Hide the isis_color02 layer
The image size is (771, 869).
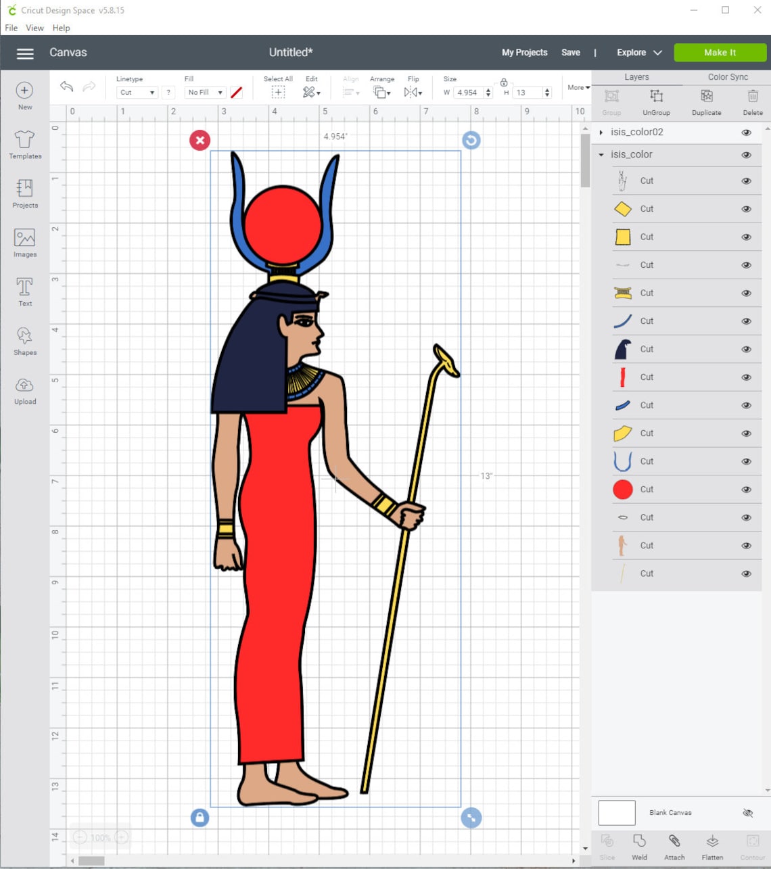click(x=746, y=132)
